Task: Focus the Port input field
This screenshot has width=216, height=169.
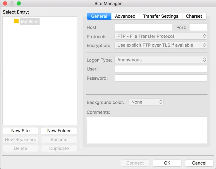Action: point(198,27)
